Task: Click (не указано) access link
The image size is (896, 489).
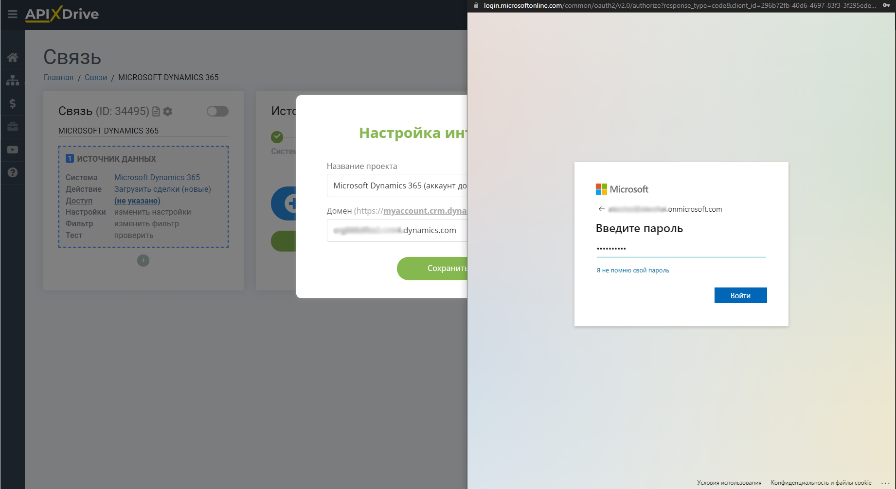Action: 137,201
